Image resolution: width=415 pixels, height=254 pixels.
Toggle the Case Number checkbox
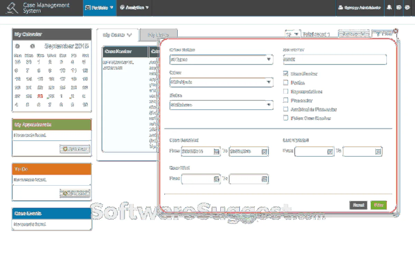point(286,74)
